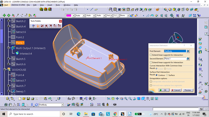Click the Print icon in the bottom toolbar
The image size is (209, 117).
32,99
